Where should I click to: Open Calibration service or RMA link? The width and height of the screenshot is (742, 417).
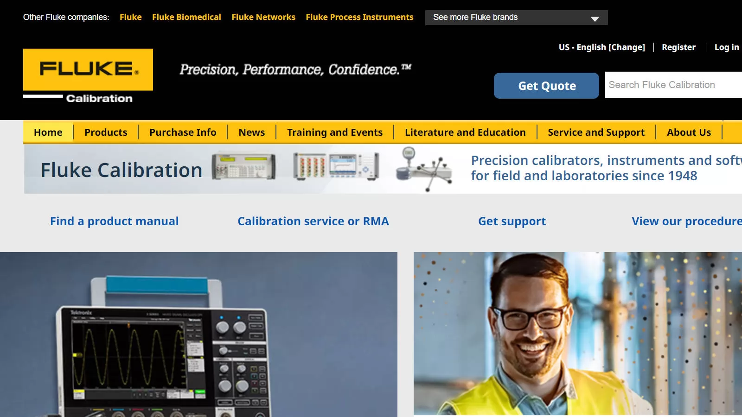tap(313, 221)
